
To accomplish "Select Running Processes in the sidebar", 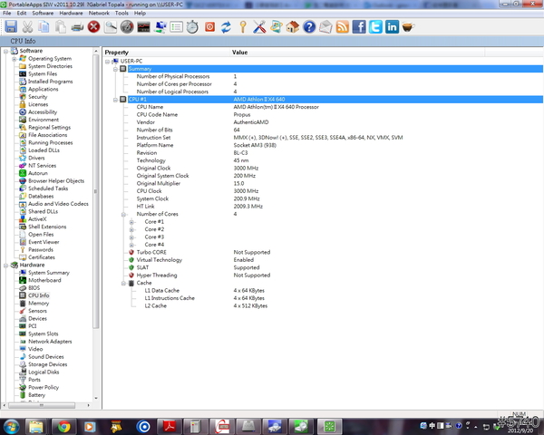I will coord(50,142).
